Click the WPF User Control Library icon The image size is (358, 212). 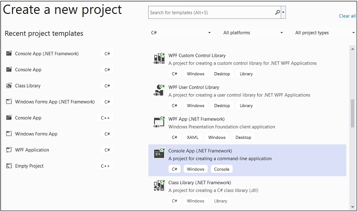tap(159, 91)
